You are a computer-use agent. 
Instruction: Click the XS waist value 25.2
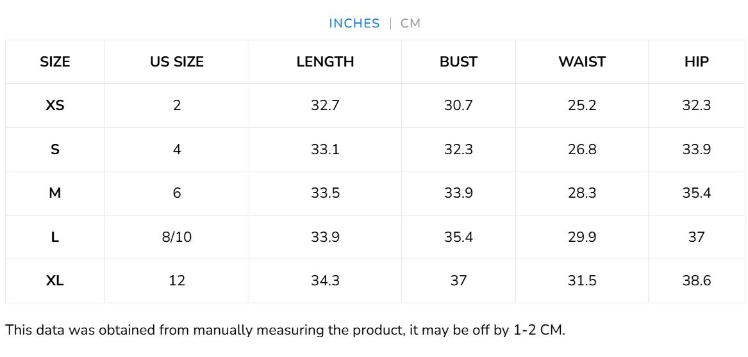coord(582,106)
